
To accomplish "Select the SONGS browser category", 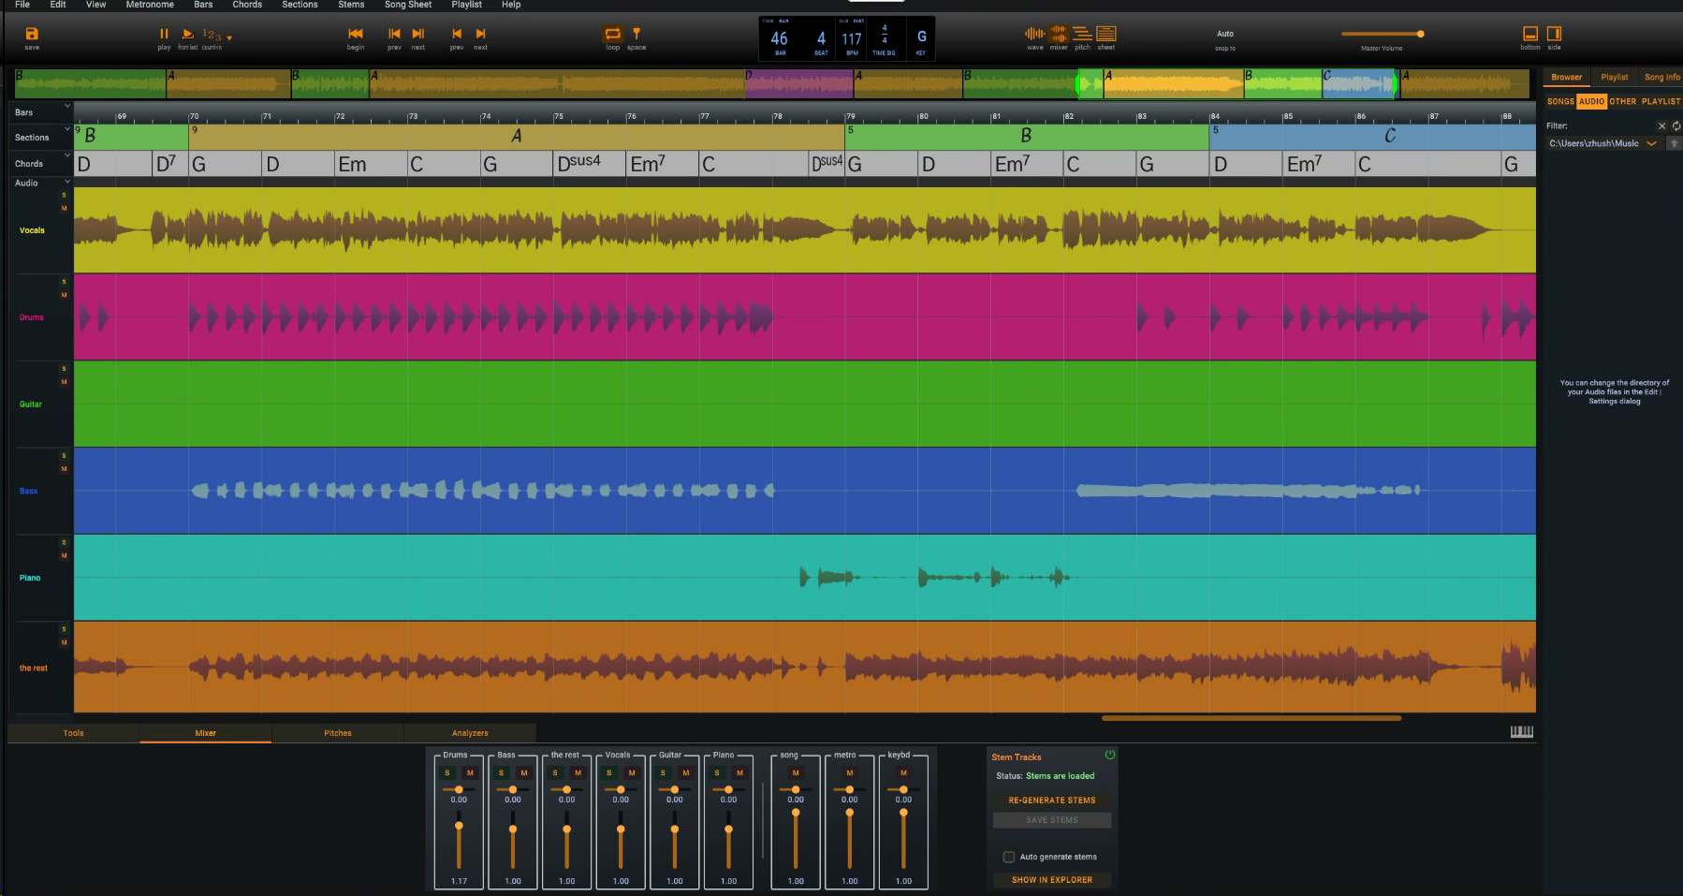I will pos(1560,101).
